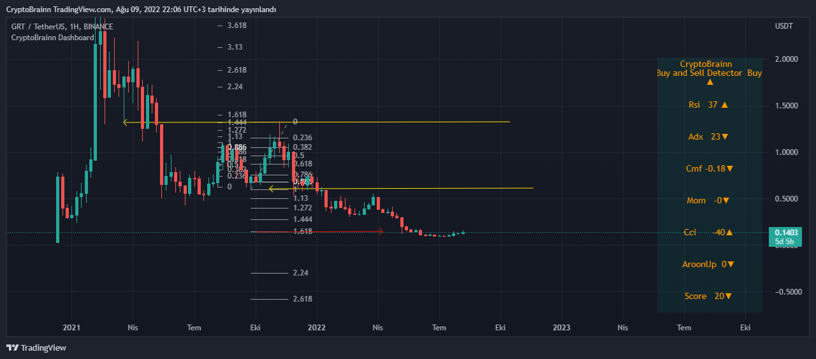Select the CryptoBrainn Dashboard indicator label
The image size is (816, 359).
[x=52, y=38]
